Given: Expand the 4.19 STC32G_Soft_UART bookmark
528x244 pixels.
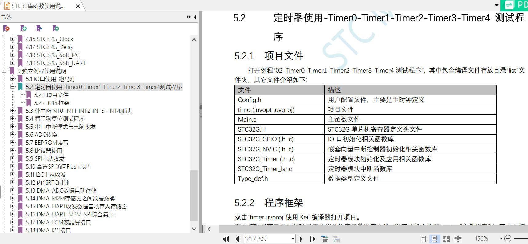Looking at the screenshot, I should click(x=12, y=63).
